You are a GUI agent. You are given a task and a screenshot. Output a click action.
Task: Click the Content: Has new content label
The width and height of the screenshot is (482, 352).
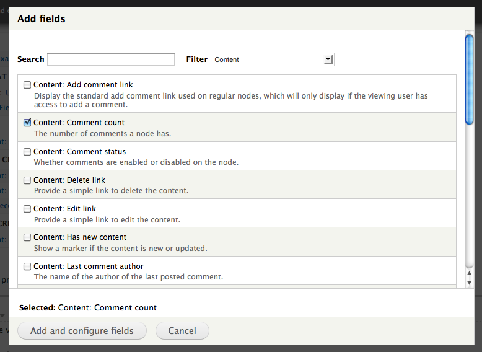[x=80, y=237]
